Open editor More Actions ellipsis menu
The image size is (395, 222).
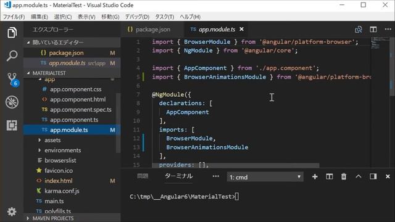tap(388, 29)
